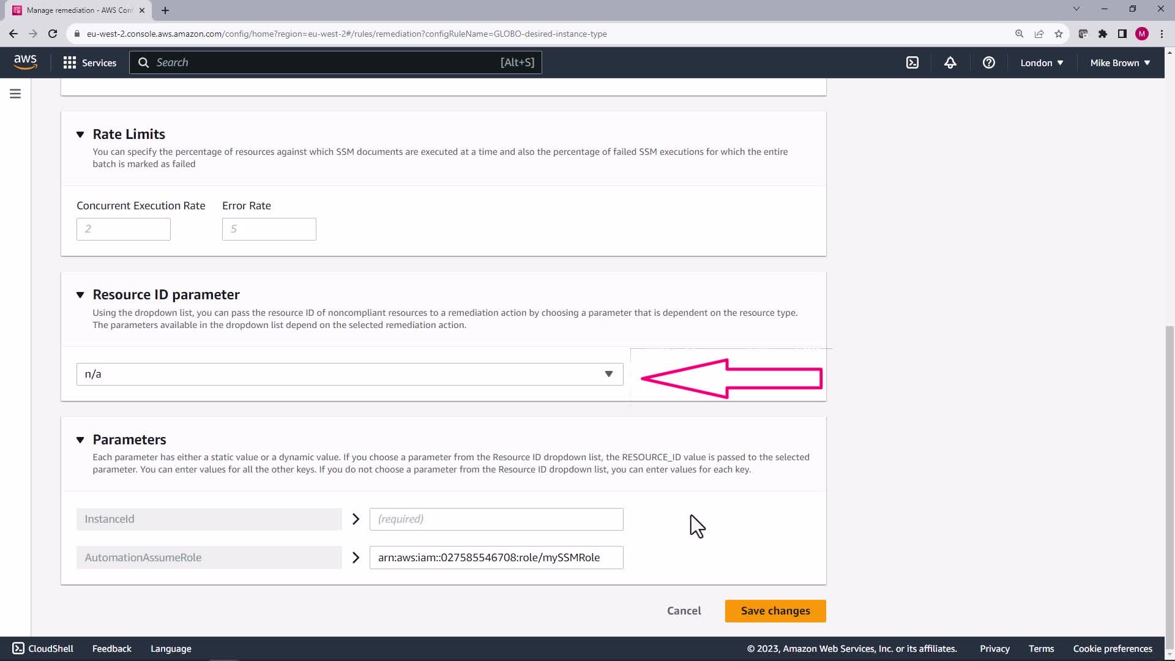Click the InstanceId required value field
1175x661 pixels.
point(496,519)
